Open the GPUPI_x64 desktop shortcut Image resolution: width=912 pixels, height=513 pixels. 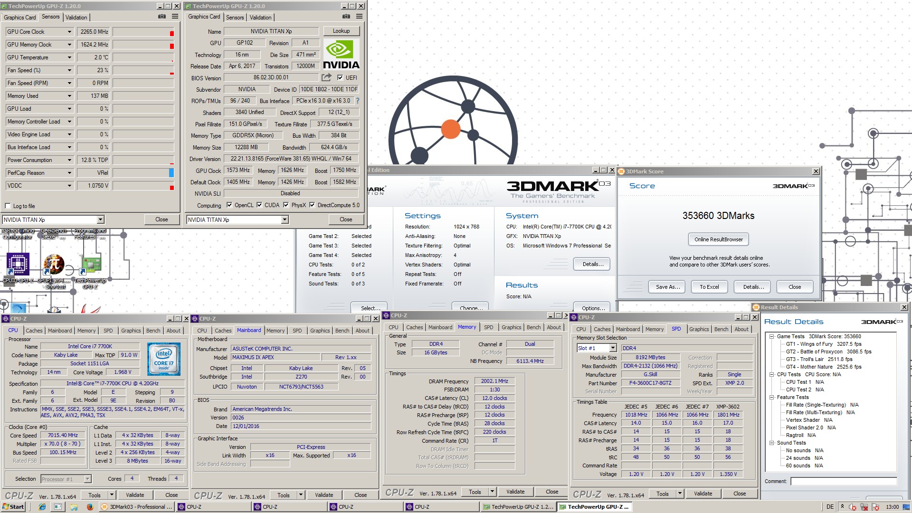(x=55, y=271)
